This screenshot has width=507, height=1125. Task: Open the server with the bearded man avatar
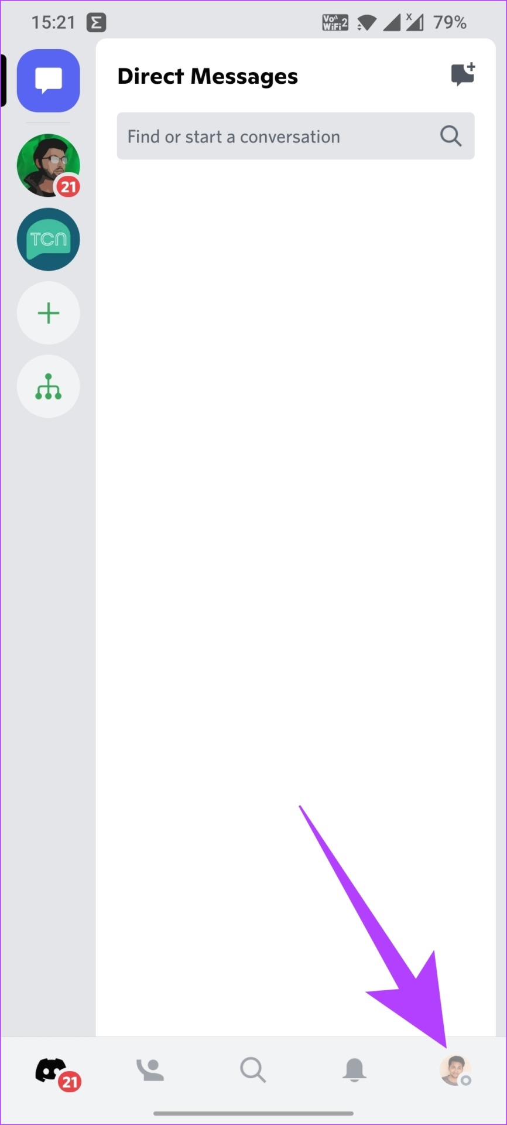tap(49, 165)
